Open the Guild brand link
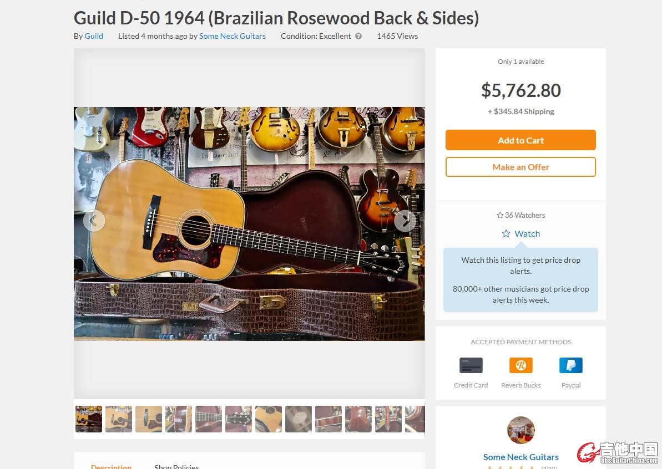The image size is (662, 469). tap(94, 36)
